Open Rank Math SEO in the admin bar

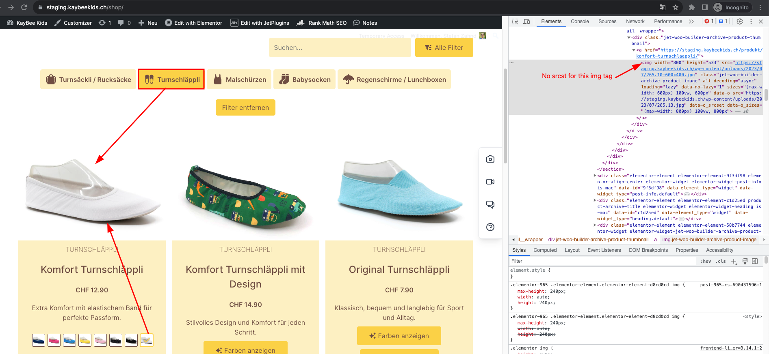point(322,23)
